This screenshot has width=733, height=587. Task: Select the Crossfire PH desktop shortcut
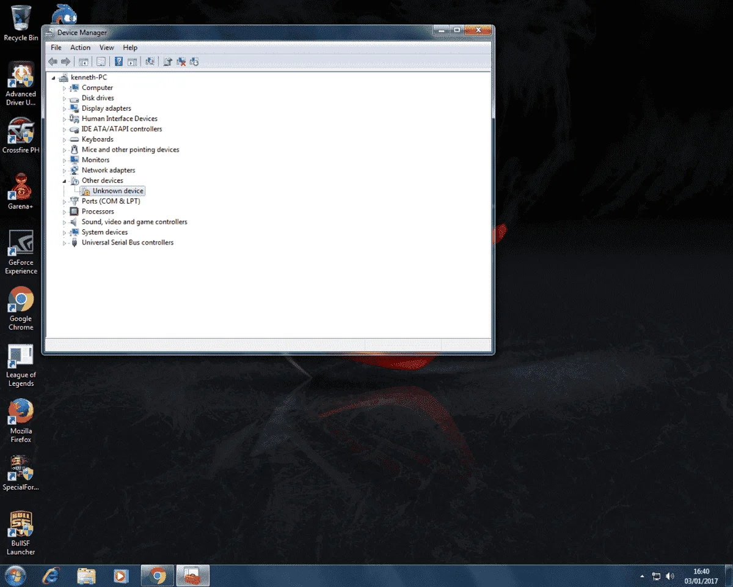[x=21, y=136]
